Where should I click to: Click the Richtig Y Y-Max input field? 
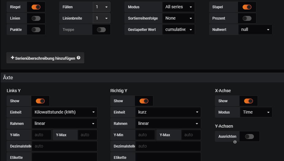[191, 135]
